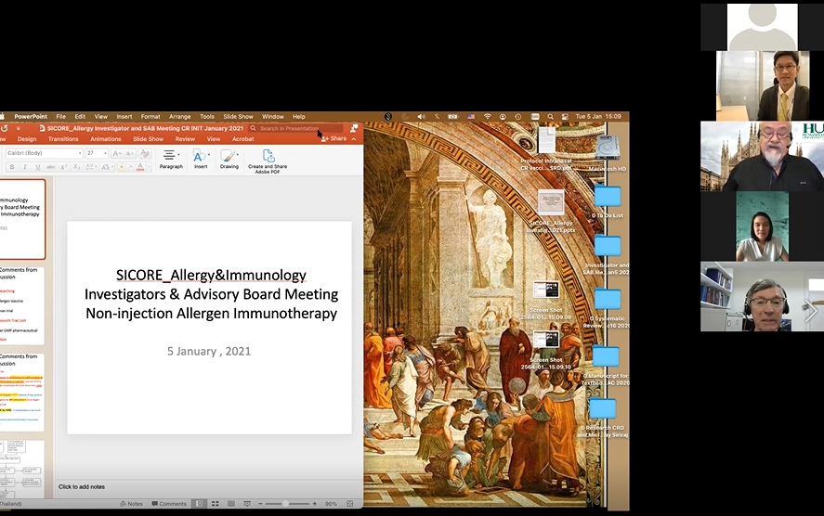The height and width of the screenshot is (516, 824).
Task: Open Reading View from status bar
Action: tap(229, 504)
